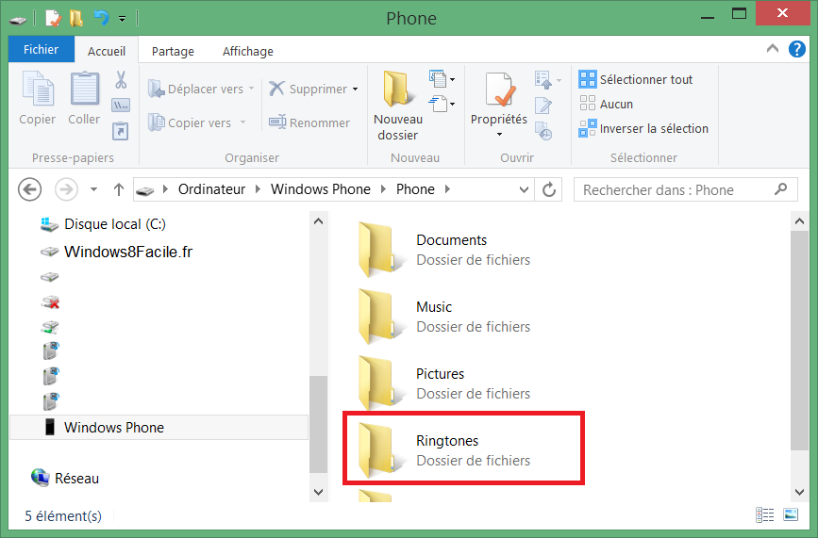Click the search magnifier icon
Viewport: 818px width, 538px height.
coord(780,189)
